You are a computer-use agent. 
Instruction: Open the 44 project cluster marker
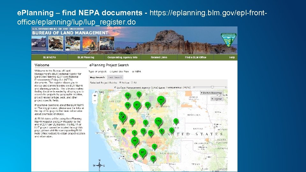161,101
